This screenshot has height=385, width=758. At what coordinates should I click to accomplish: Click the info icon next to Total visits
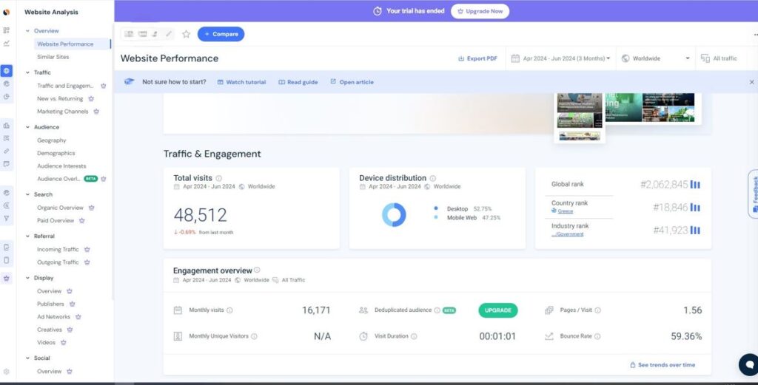(x=219, y=178)
